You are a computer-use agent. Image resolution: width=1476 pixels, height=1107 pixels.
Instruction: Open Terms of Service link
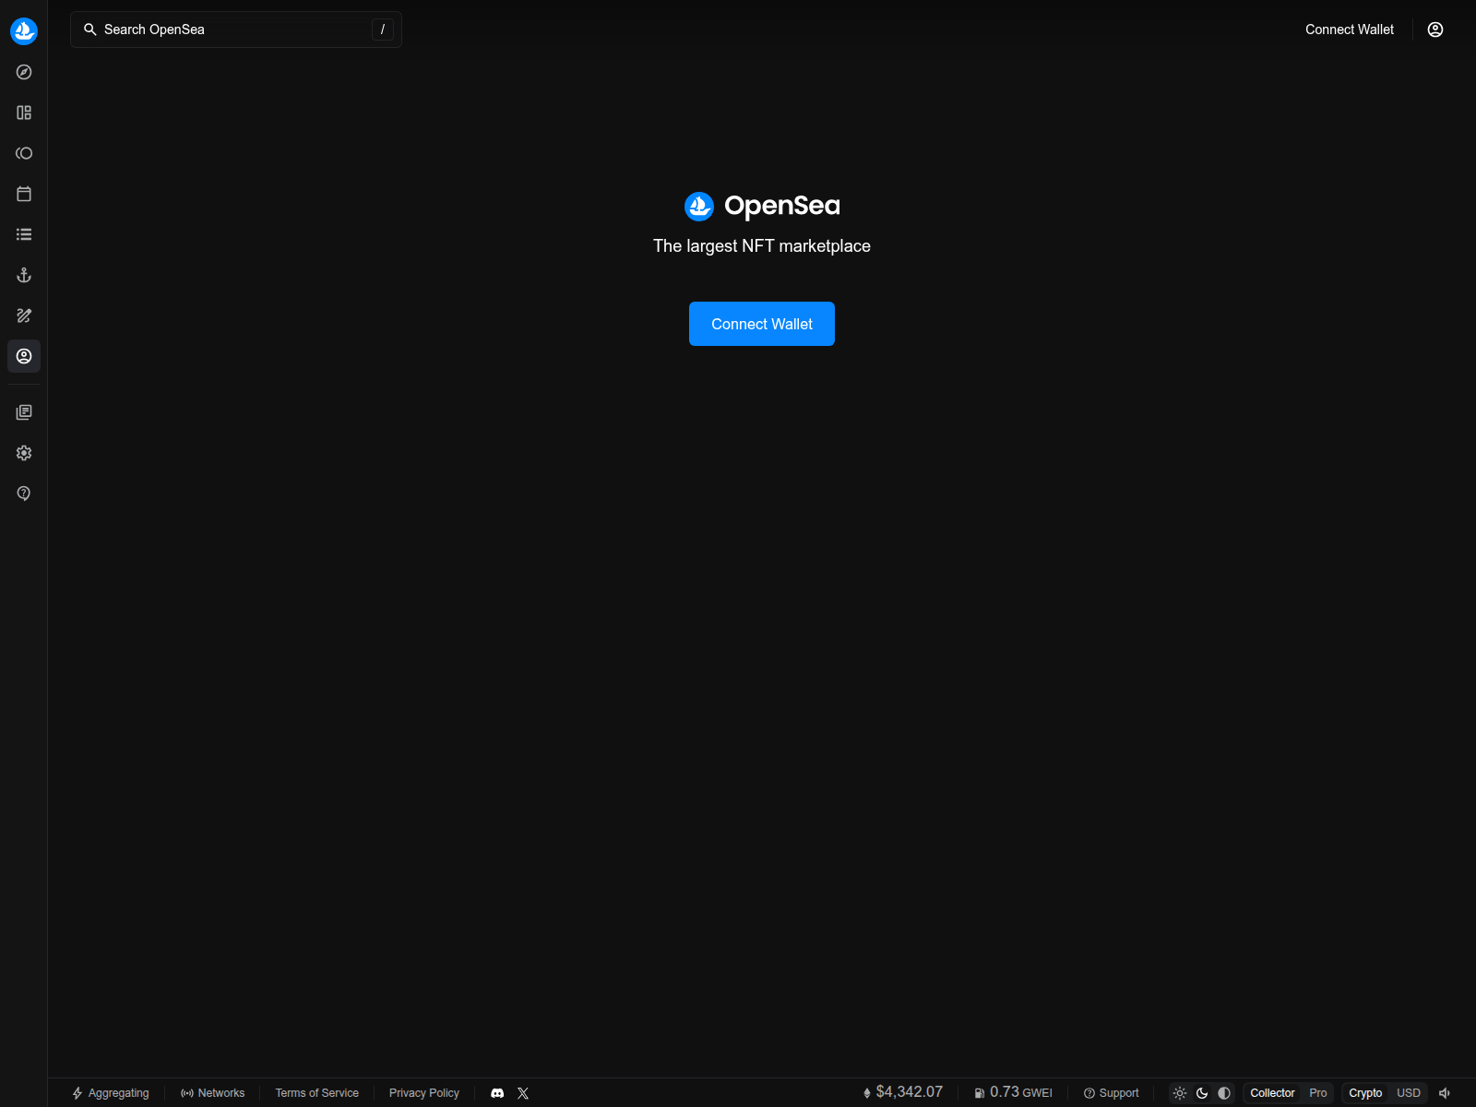pos(317,1093)
